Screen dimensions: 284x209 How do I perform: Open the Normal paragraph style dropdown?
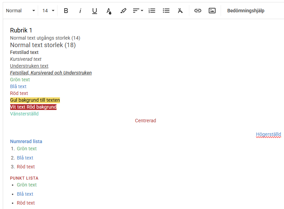(x=20, y=11)
